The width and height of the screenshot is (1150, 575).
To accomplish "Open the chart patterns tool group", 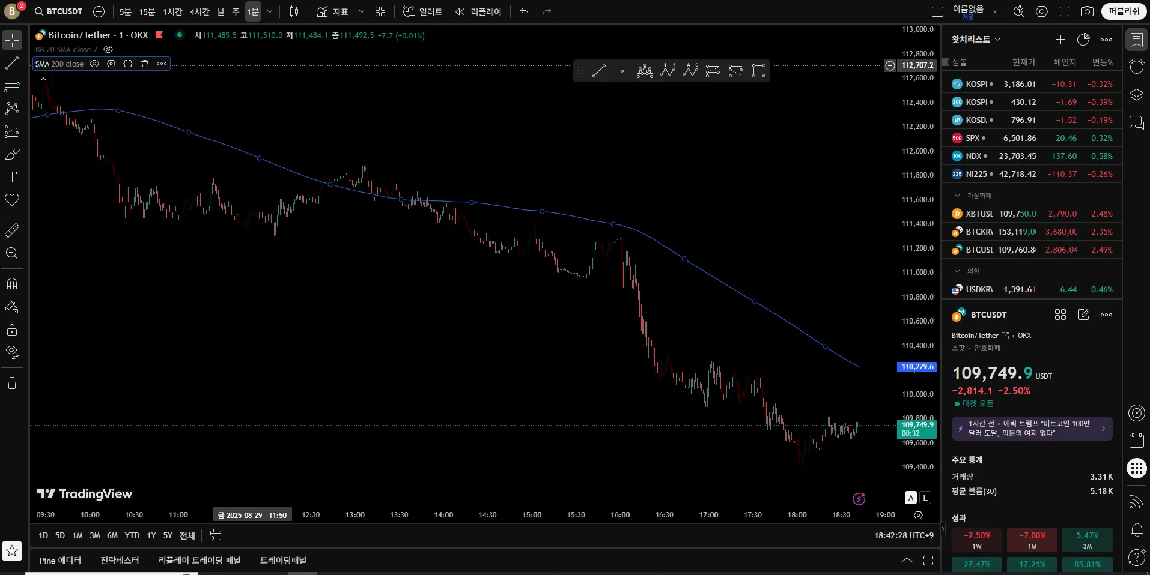I will click(12, 109).
